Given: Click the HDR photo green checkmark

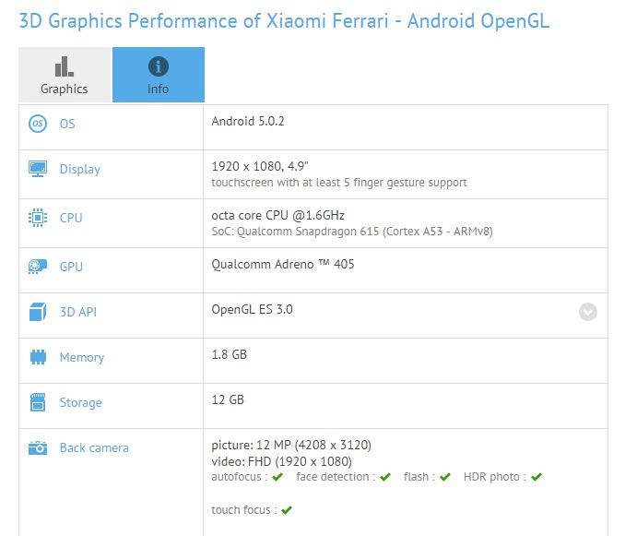Looking at the screenshot, I should click(x=537, y=477).
